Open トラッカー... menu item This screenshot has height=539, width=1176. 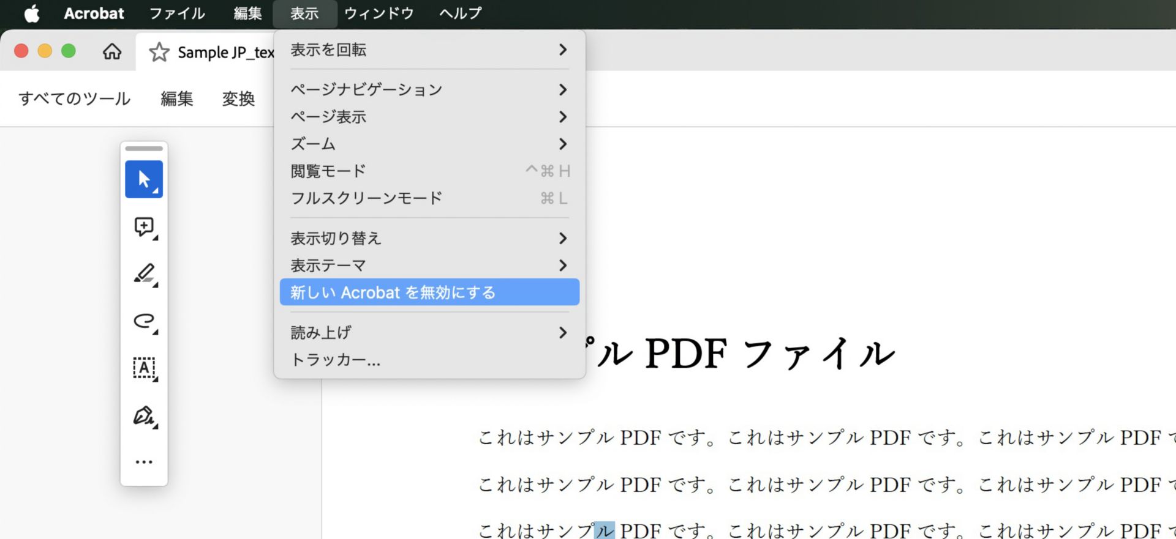pyautogui.click(x=429, y=360)
